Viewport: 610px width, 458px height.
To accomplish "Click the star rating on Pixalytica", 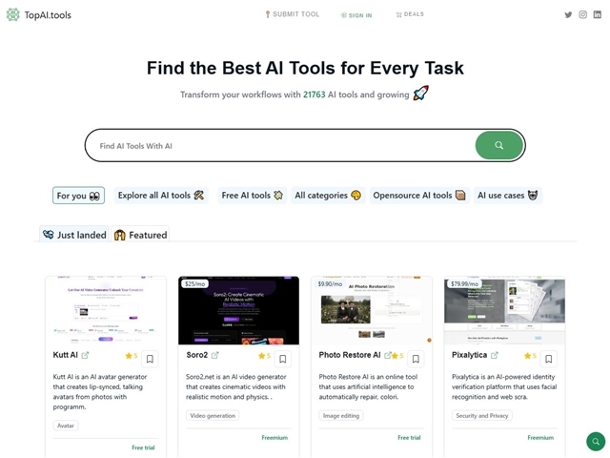I will pos(530,356).
